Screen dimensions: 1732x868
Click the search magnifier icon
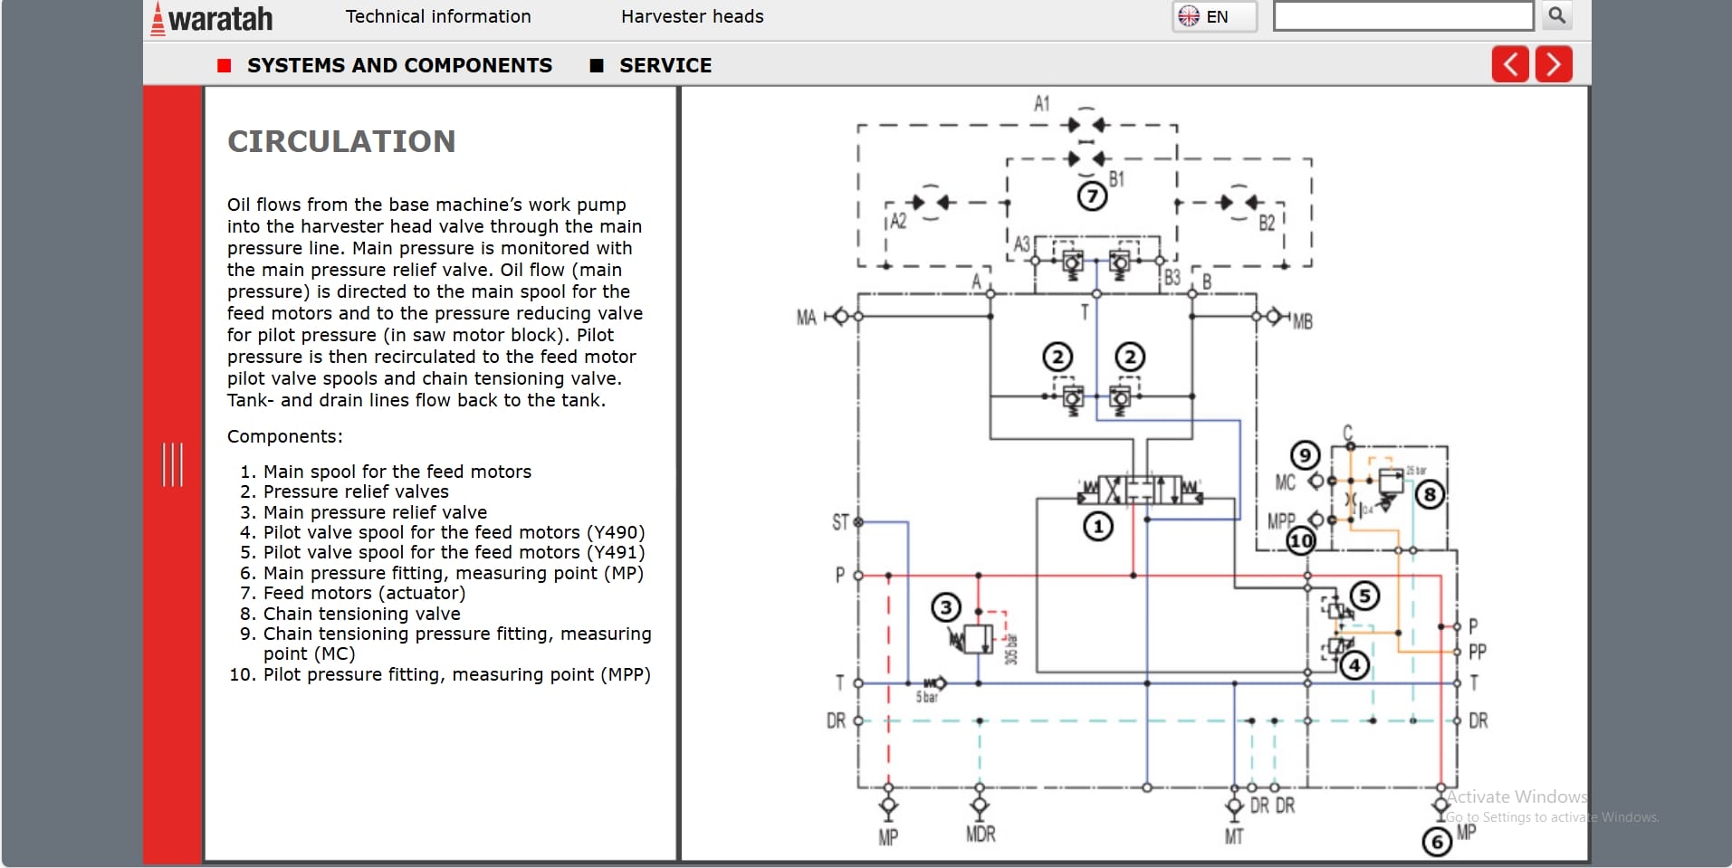click(x=1555, y=15)
